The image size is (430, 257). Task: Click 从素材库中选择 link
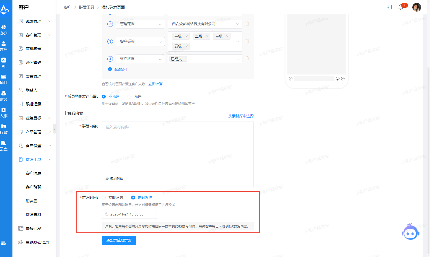(241, 116)
